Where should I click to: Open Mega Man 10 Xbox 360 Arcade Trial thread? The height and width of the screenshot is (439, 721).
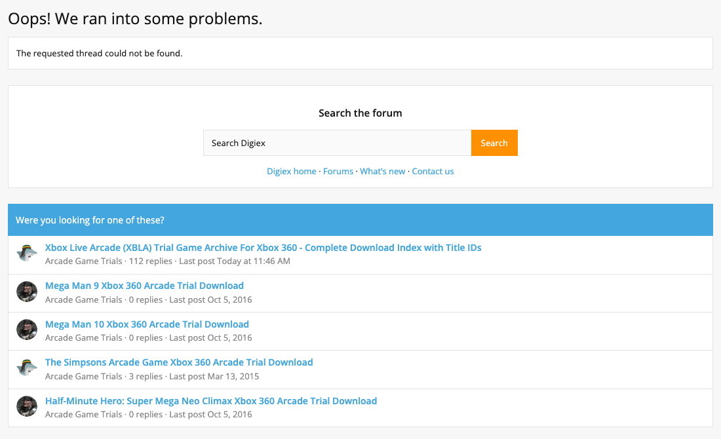click(147, 324)
